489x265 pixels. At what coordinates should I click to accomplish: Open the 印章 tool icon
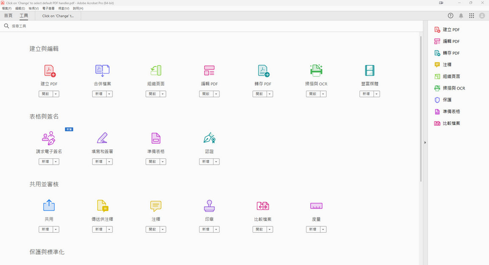209,206
